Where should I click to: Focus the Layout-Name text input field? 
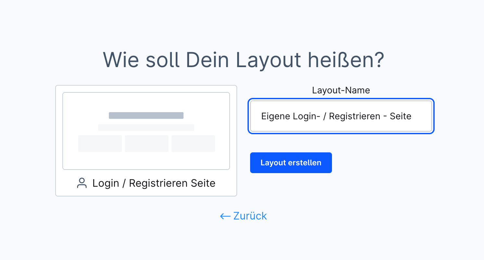(341, 116)
